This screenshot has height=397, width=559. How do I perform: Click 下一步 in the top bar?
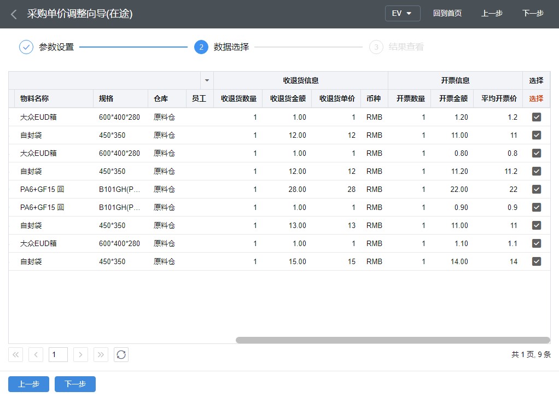533,14
